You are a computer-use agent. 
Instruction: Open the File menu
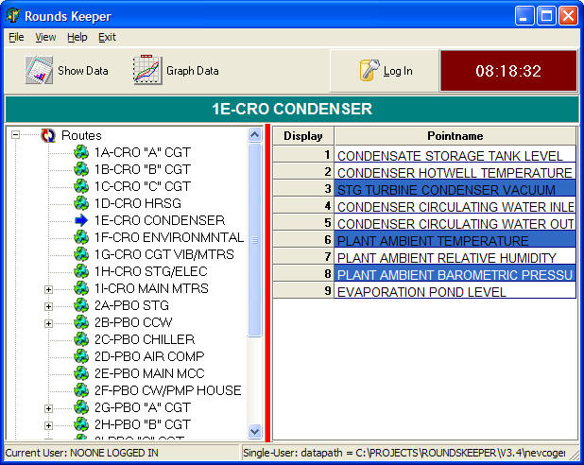16,37
